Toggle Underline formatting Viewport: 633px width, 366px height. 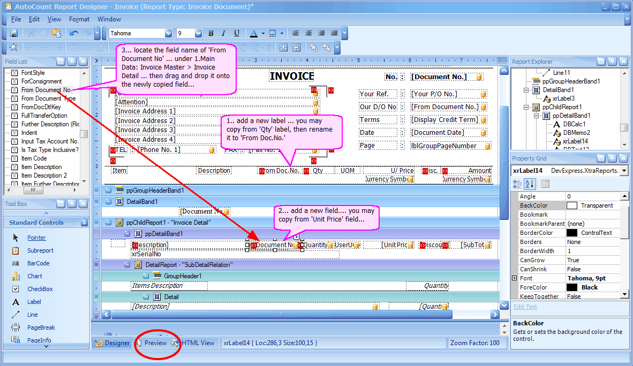pos(237,33)
